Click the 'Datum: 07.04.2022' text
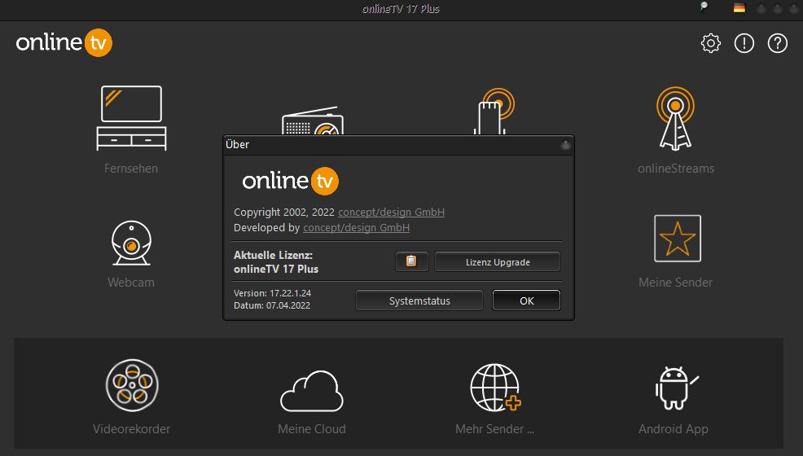The height and width of the screenshot is (456, 803). [272, 305]
